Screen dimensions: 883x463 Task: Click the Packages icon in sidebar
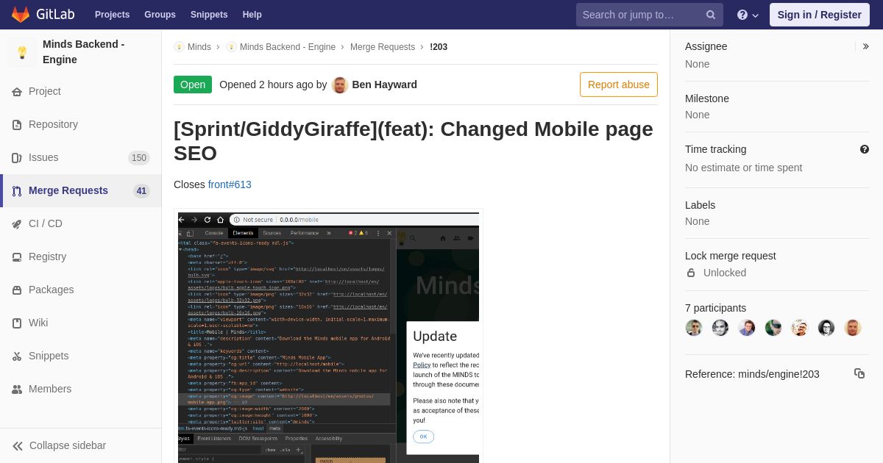click(17, 290)
